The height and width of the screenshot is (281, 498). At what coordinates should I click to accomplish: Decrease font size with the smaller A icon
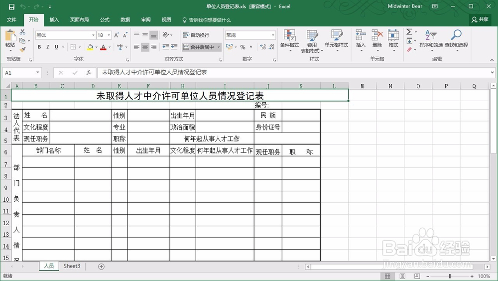click(x=125, y=35)
